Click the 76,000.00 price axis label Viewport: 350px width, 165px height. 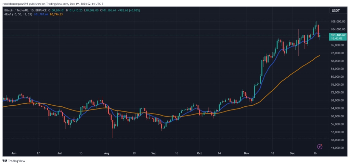pyautogui.click(x=337, y=85)
